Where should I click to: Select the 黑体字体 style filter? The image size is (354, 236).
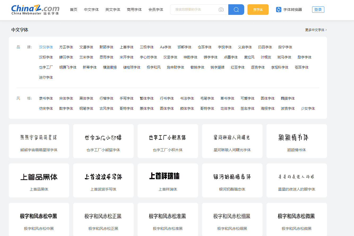coord(86,98)
